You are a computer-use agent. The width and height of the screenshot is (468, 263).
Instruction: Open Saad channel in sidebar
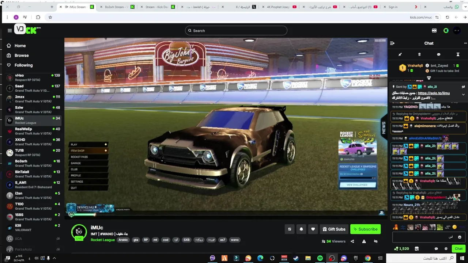coord(33,88)
